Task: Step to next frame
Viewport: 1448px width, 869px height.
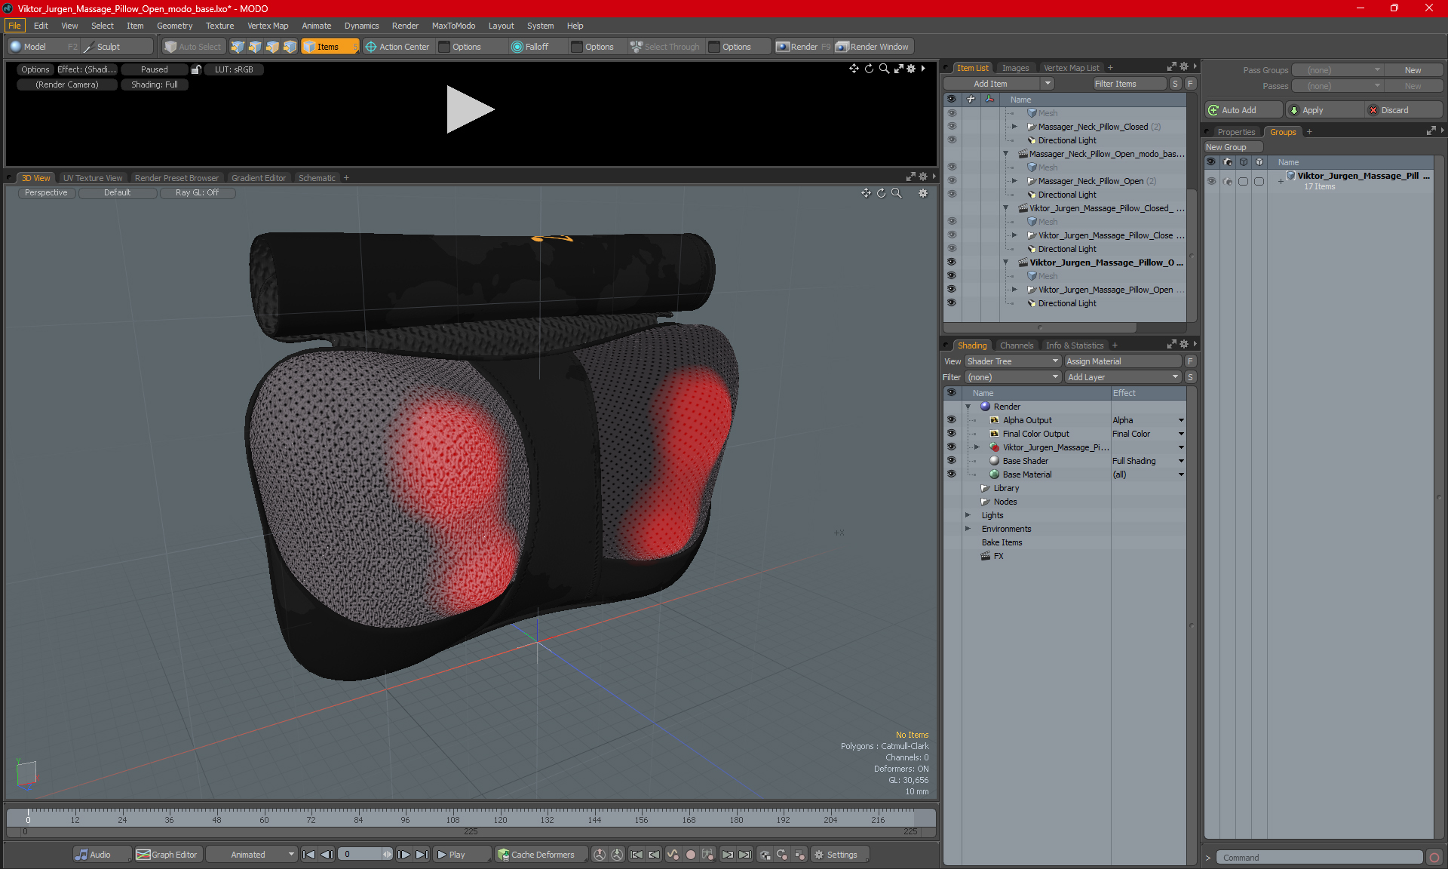Action: (404, 855)
